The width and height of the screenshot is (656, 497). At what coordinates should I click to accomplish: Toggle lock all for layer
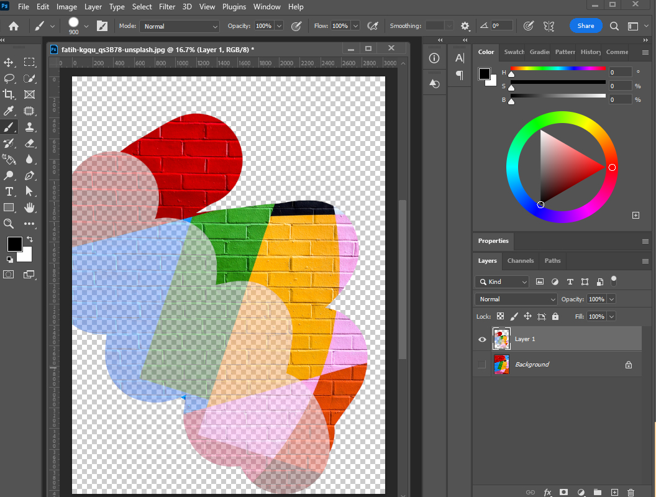[555, 316]
